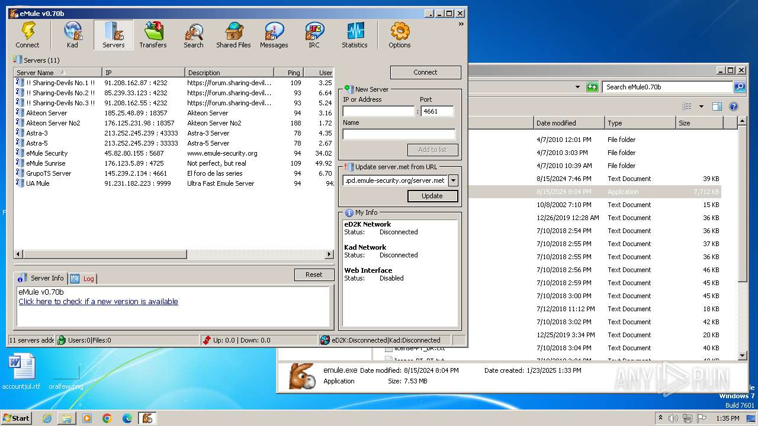The image size is (758, 426).
Task: Open Explorer help question mark icon
Action: pyautogui.click(x=734, y=107)
